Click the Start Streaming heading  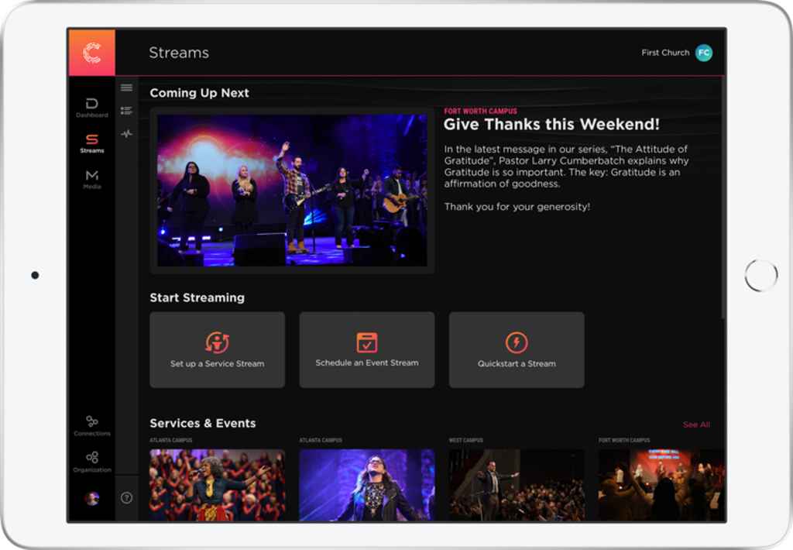point(197,297)
